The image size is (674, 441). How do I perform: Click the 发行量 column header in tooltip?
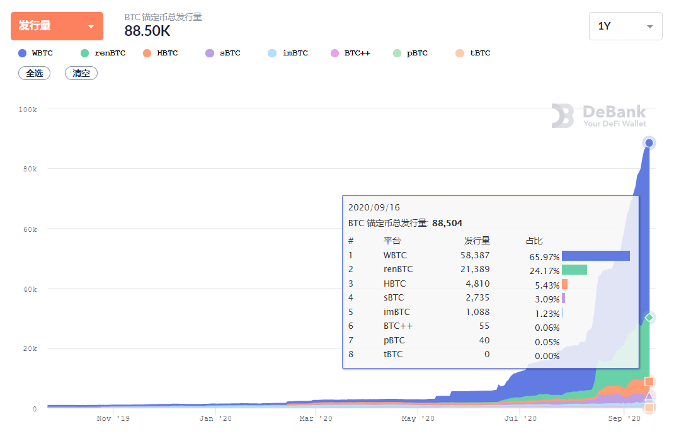pyautogui.click(x=477, y=241)
